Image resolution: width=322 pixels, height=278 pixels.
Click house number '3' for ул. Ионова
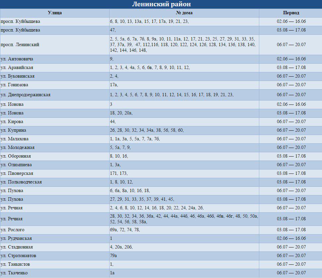click(111, 104)
